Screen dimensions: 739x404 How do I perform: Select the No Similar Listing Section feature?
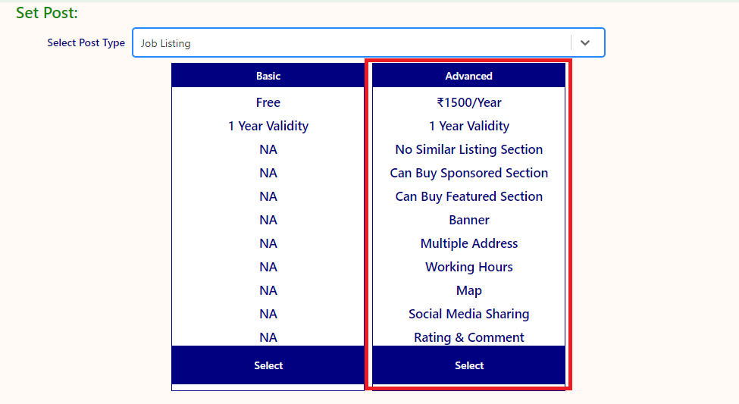click(x=468, y=149)
